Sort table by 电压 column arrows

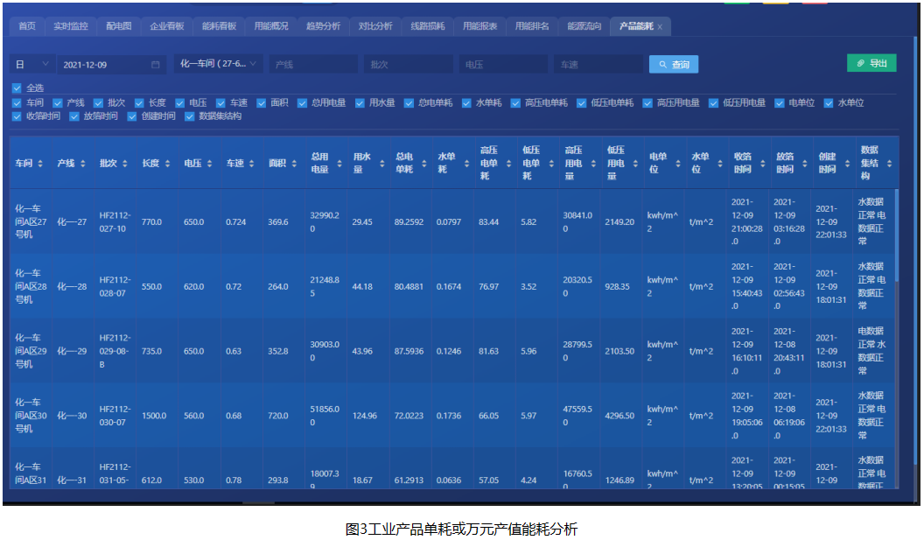pos(209,164)
